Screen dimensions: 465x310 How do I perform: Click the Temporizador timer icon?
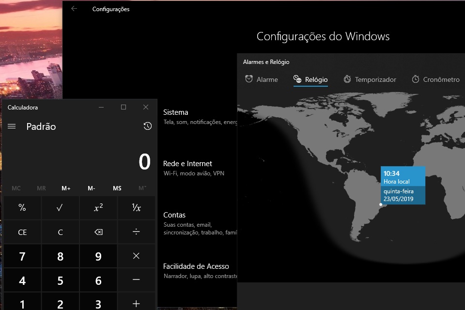coord(347,79)
